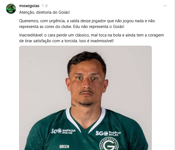Viewport: 175px width, 150px height.
Task: Click the tattoo on the player's neck
Action: pyautogui.click(x=74, y=105)
